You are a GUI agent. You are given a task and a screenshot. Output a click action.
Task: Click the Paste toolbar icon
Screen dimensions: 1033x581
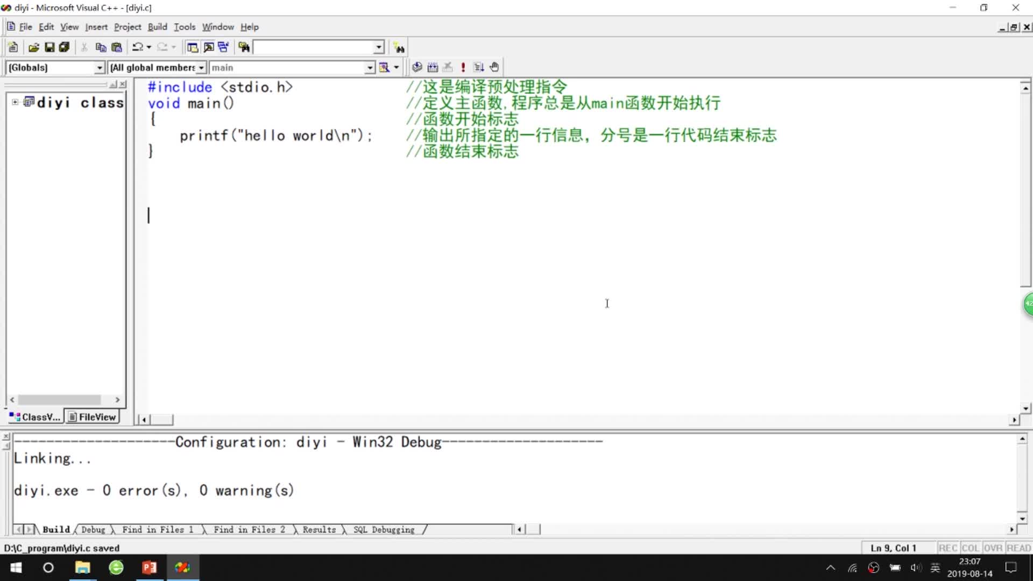[116, 47]
